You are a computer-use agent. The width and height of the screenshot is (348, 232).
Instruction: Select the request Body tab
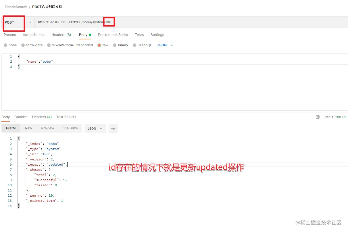[x=85, y=35]
